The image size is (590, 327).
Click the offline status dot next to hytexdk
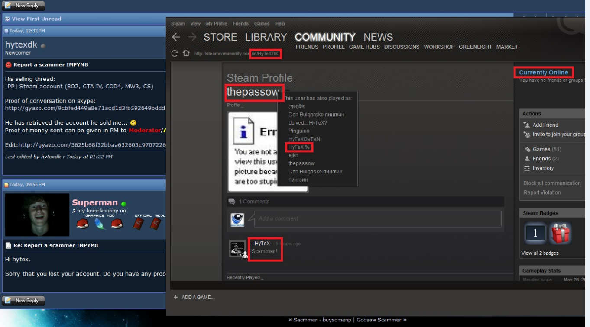(43, 45)
